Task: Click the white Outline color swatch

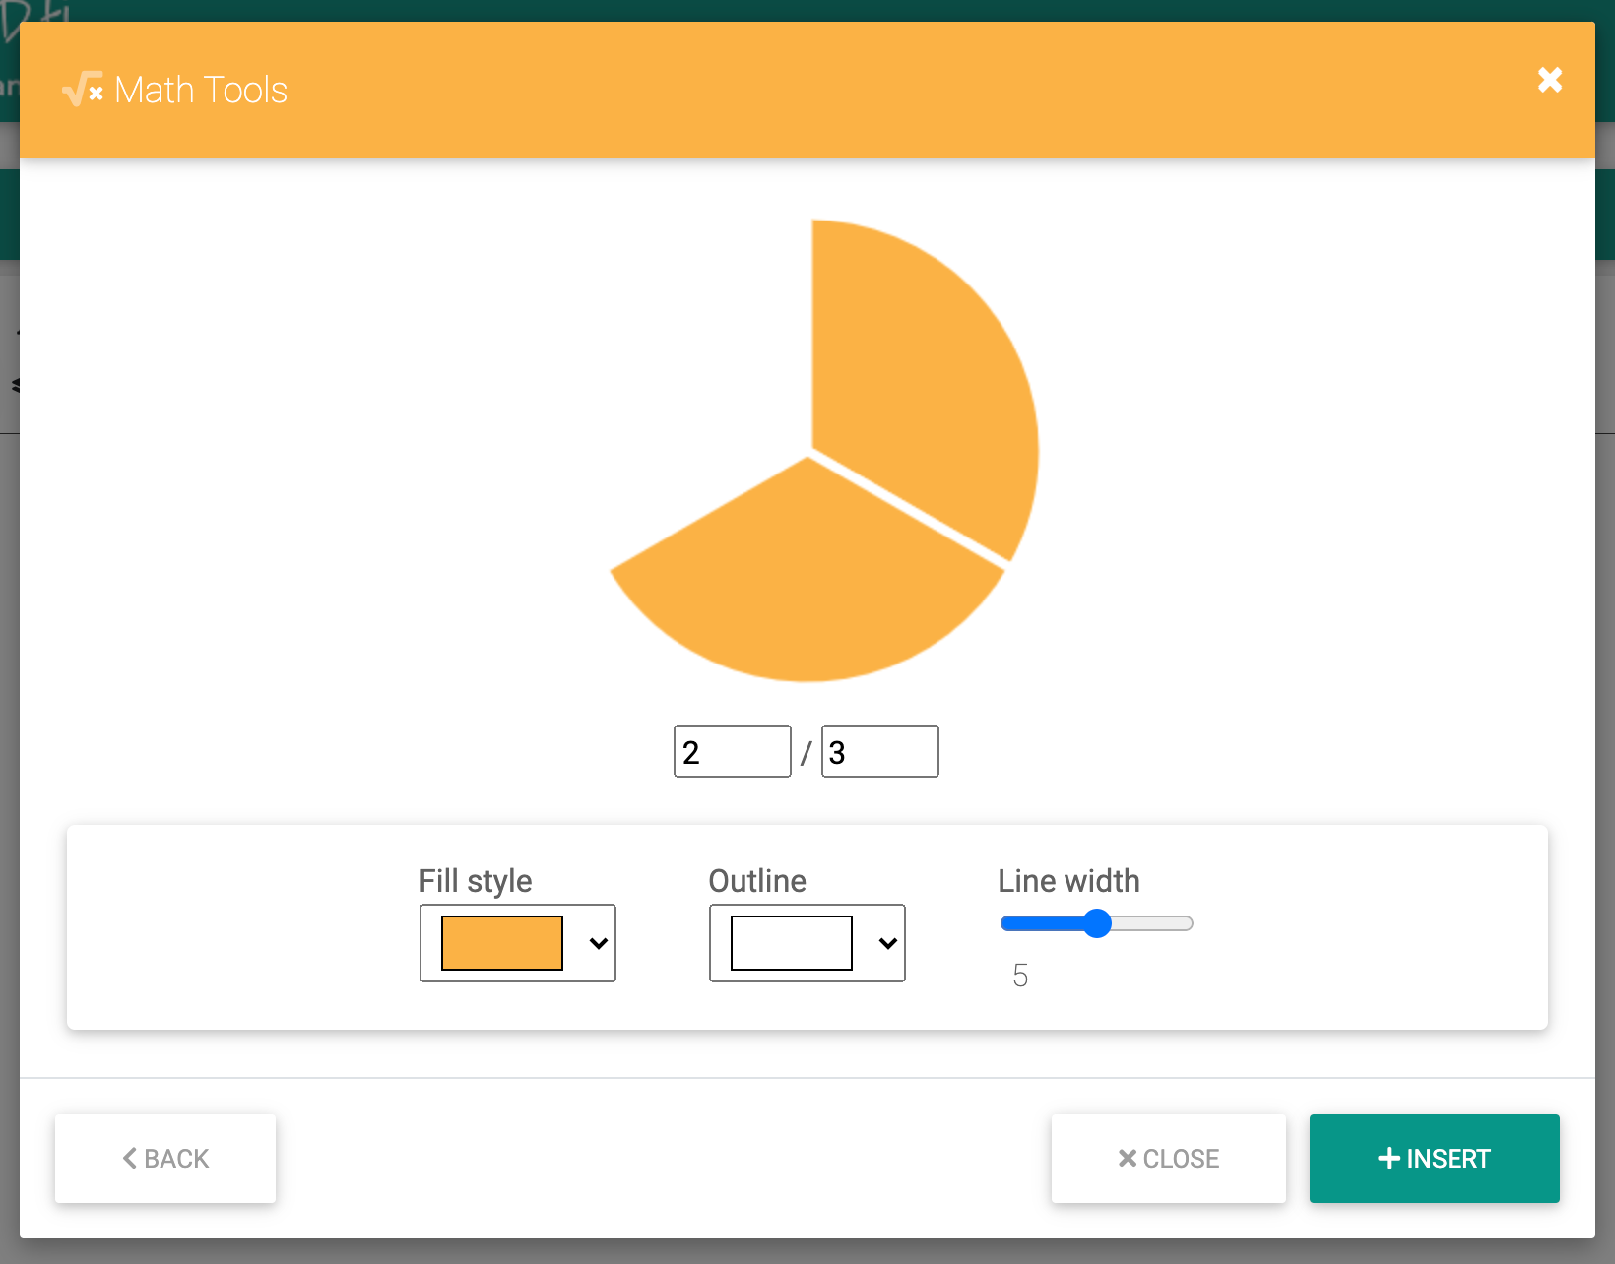Action: 790,943
